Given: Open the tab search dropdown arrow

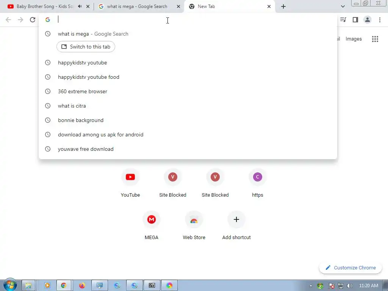Looking at the screenshot, I should [x=343, y=7].
